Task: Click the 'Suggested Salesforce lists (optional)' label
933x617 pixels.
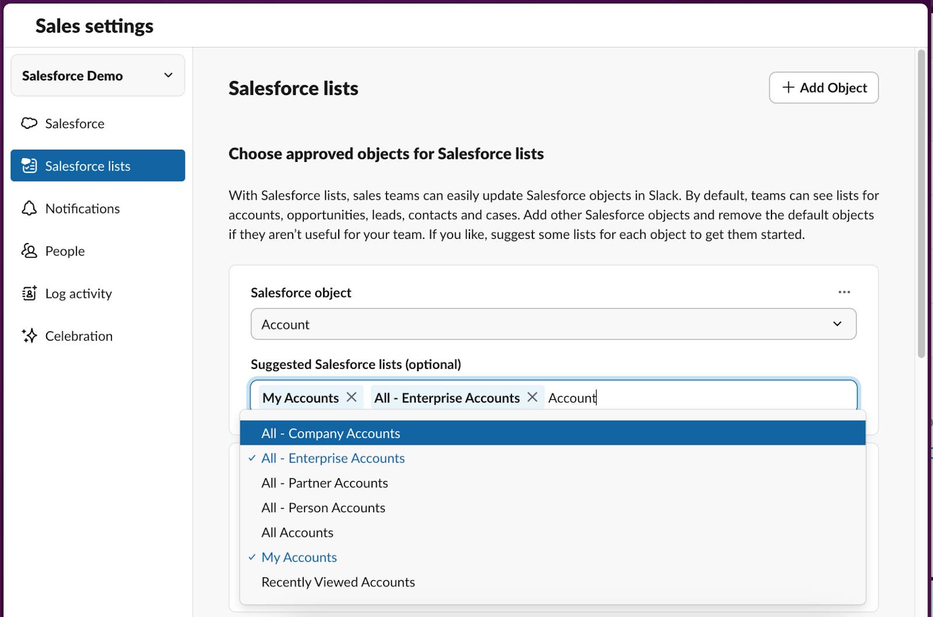Action: [356, 364]
